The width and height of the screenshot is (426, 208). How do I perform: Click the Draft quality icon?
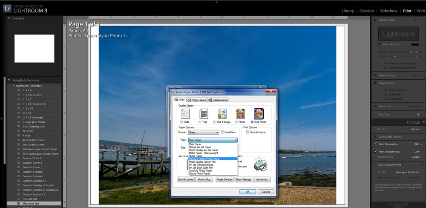tap(185, 114)
